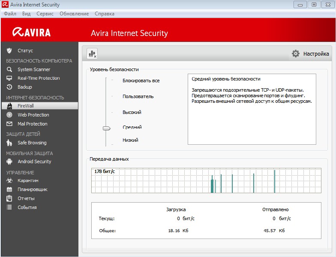Open Web Protection section
The height and width of the screenshot is (257, 336).
33,115
